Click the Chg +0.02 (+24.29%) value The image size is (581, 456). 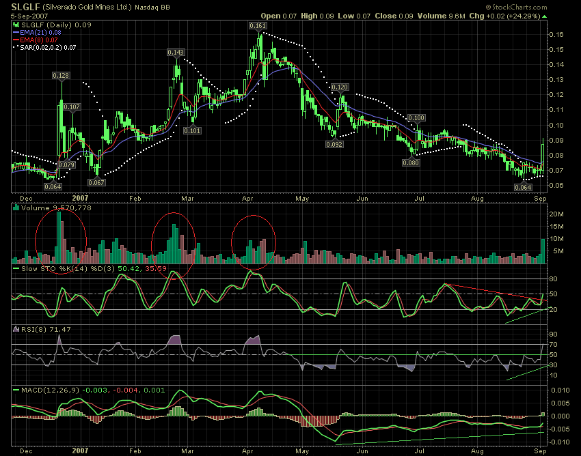pyautogui.click(x=504, y=16)
